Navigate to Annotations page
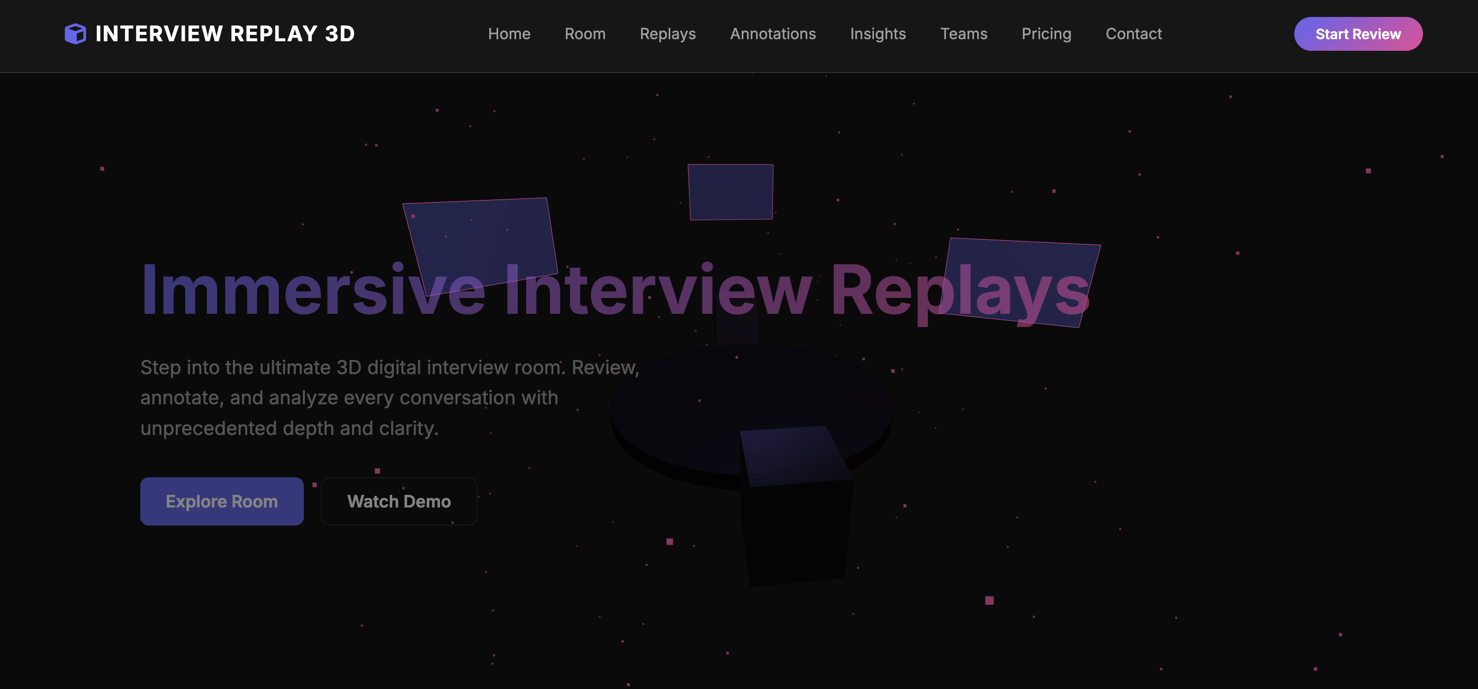The image size is (1478, 689). click(772, 34)
